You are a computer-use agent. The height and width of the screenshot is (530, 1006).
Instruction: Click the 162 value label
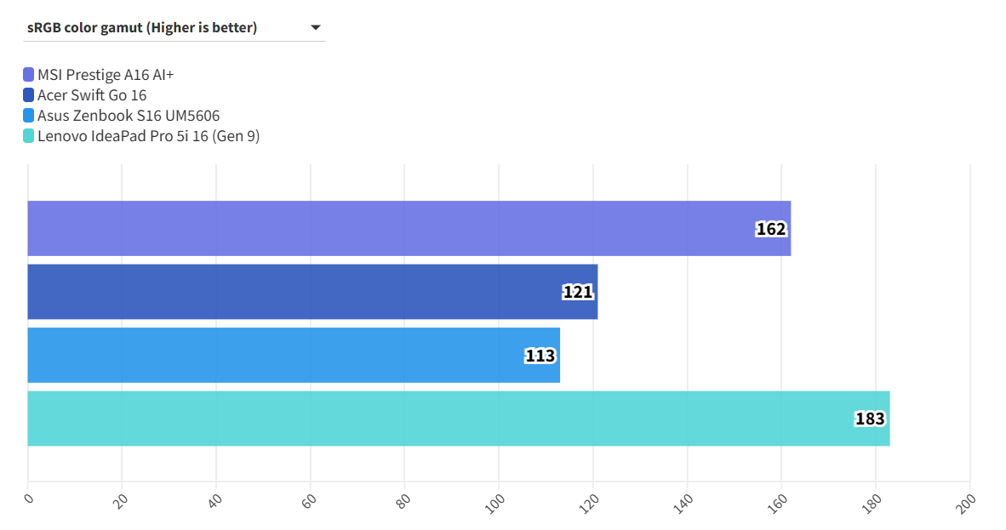pyautogui.click(x=771, y=229)
